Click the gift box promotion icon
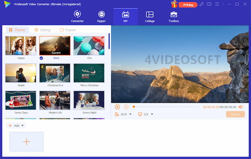 point(174,4)
